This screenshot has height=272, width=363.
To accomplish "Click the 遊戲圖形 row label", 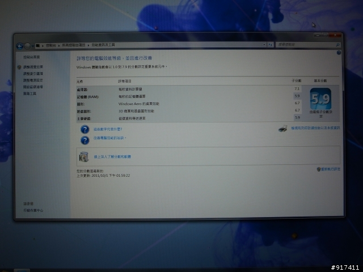I will point(84,112).
